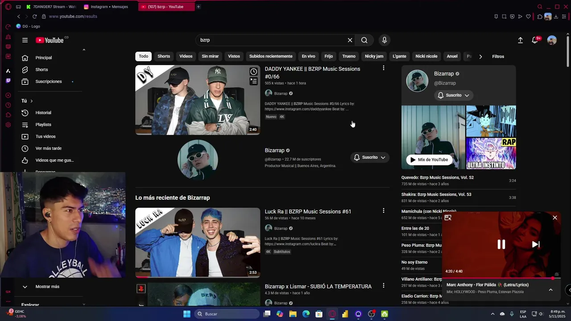Open the Filtros button
Screen dimensions: 571x321
[x=498, y=57]
